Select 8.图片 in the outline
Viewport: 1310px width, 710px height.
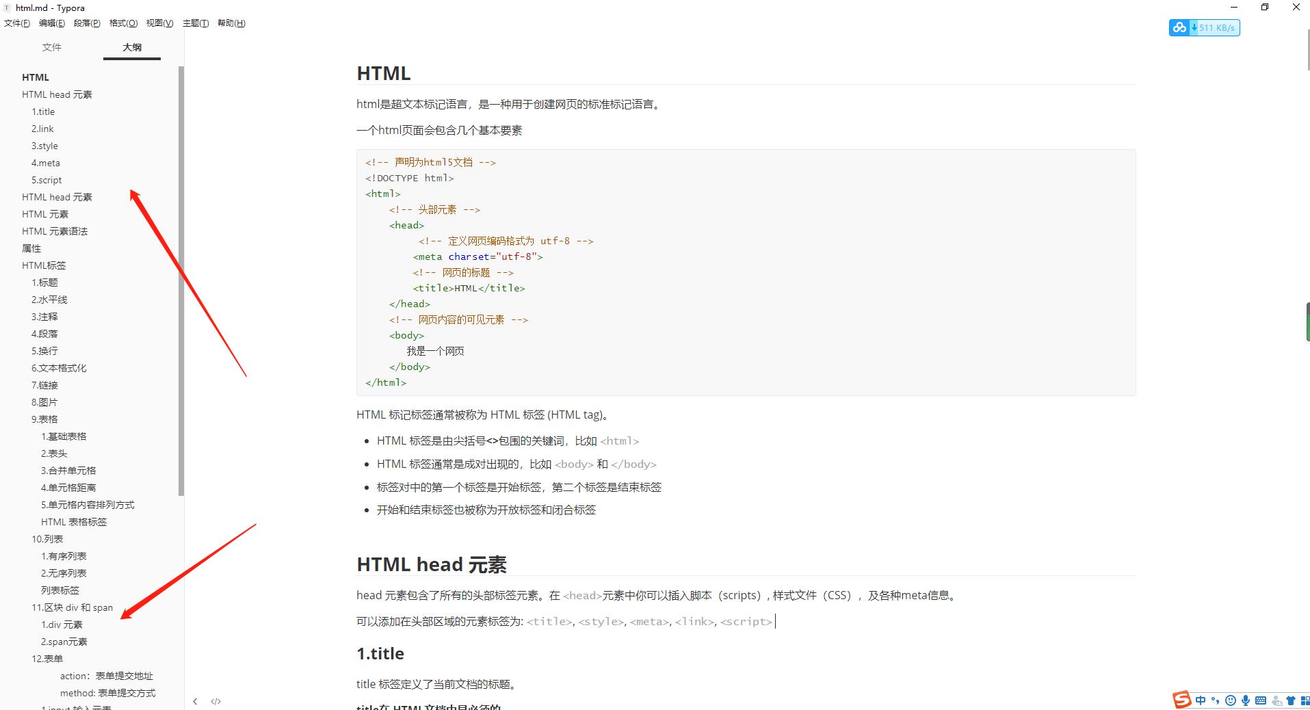[44, 402]
